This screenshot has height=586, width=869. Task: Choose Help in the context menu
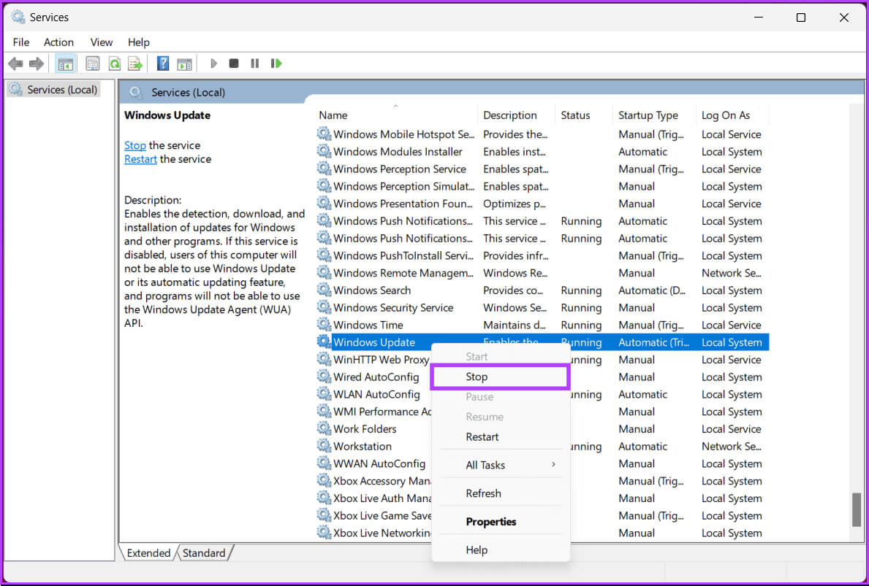(500, 550)
